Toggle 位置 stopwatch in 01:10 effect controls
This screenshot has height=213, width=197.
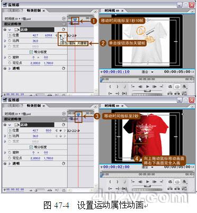pos(10,35)
